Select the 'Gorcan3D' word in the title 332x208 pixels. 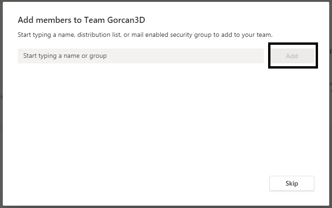126,20
